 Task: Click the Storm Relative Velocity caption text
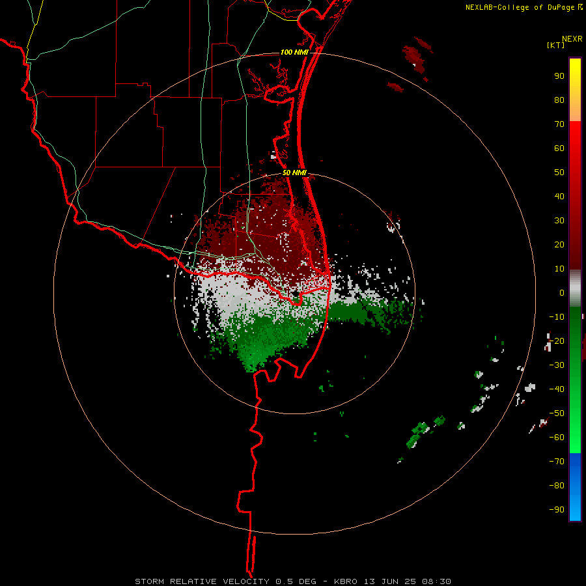292,581
